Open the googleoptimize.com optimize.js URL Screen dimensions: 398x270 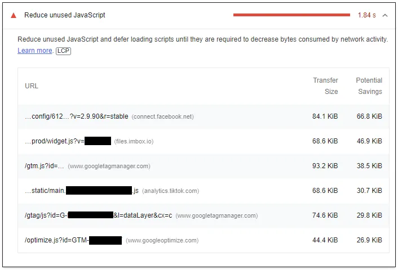56,240
